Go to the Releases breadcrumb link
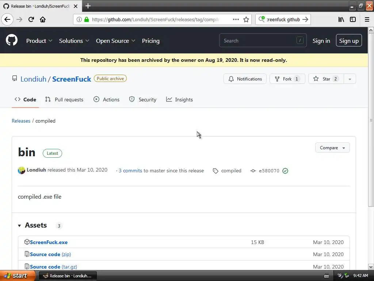This screenshot has height=281, width=374. click(21, 121)
